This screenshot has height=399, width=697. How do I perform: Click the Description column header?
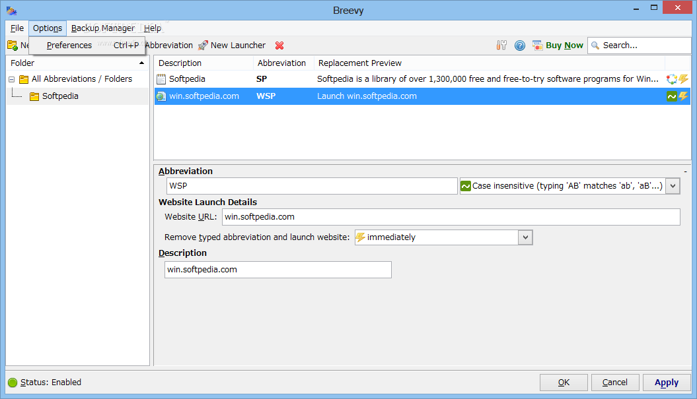point(203,63)
